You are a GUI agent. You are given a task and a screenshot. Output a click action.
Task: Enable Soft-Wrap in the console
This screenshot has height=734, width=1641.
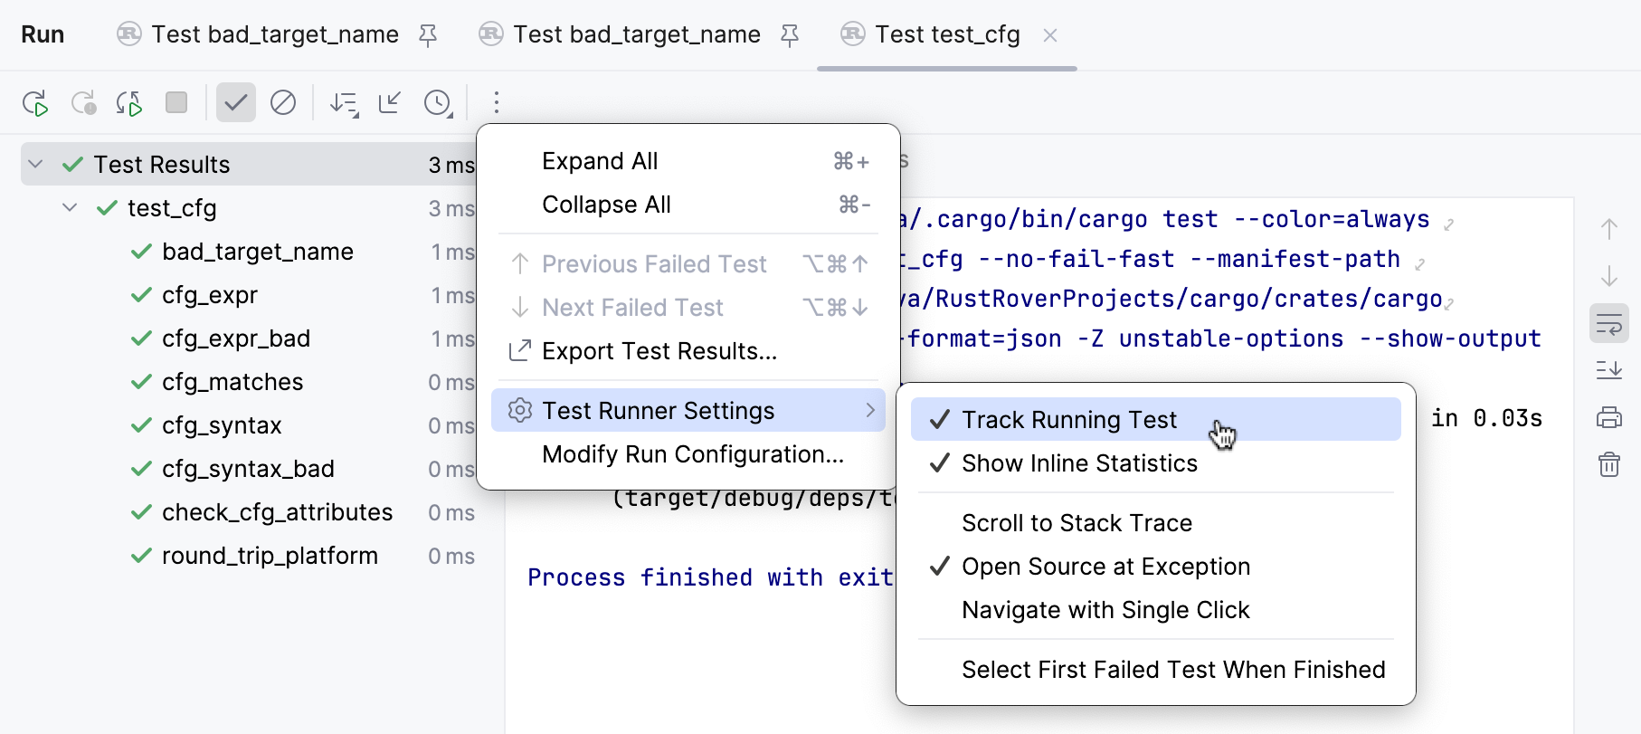tap(1609, 323)
